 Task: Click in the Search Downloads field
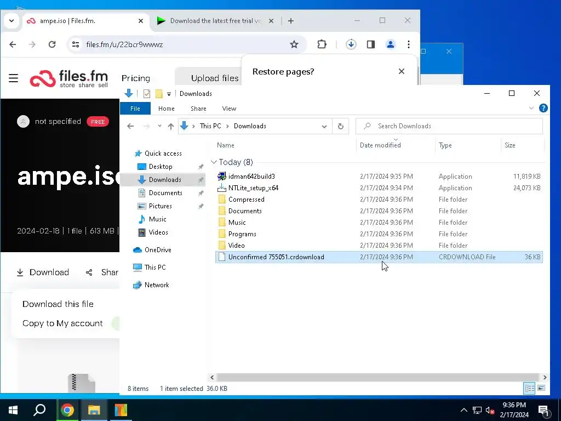(x=449, y=126)
